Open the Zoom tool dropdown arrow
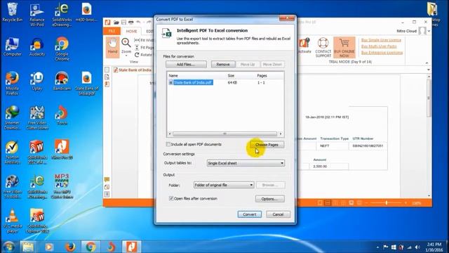The width and height of the screenshot is (449, 253). point(126,56)
